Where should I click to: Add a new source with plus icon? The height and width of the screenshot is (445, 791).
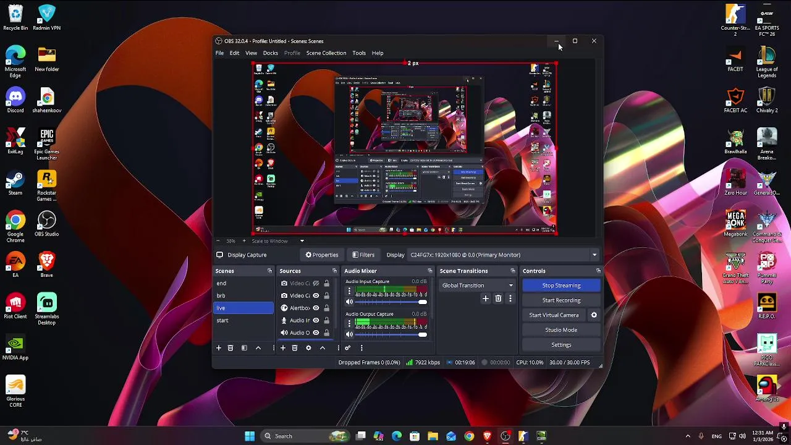click(283, 348)
